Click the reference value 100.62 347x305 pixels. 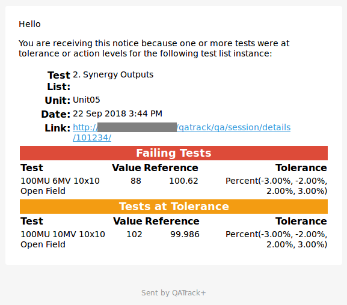[x=183, y=181]
